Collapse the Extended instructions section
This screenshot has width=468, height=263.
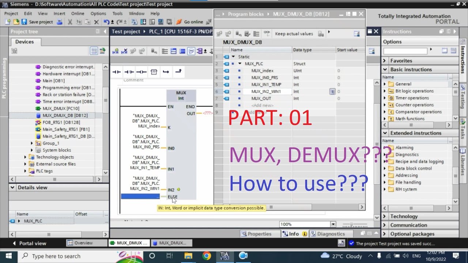(x=385, y=133)
